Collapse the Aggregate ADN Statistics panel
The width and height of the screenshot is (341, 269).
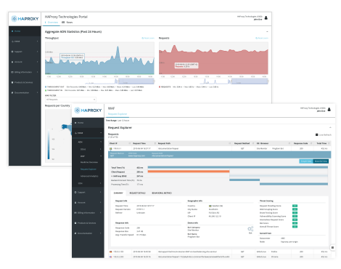point(267,32)
